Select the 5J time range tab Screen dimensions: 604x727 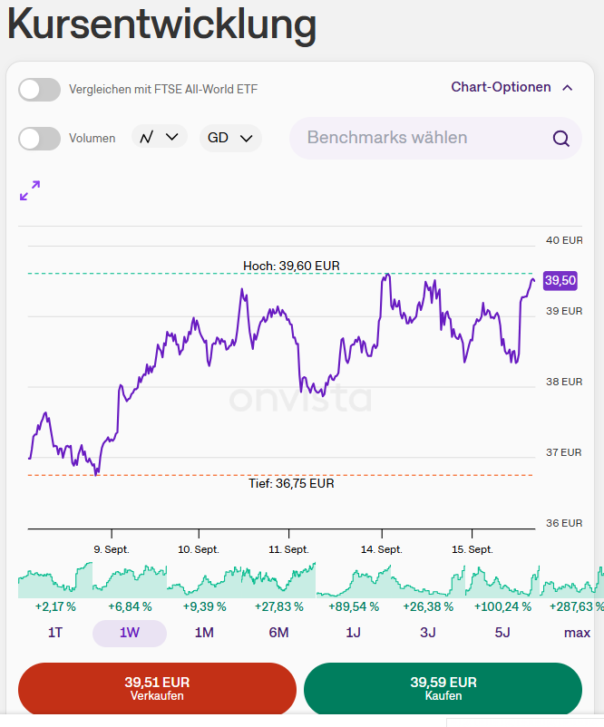(502, 633)
